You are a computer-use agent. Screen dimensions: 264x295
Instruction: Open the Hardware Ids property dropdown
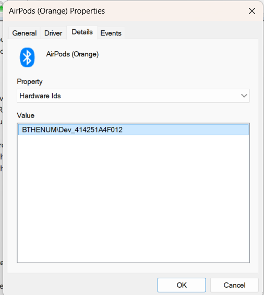(133, 96)
